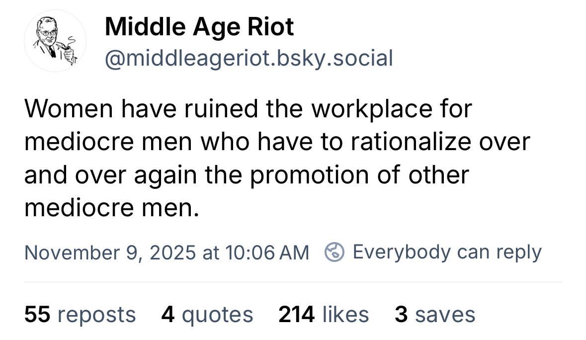This screenshot has width=586, height=340.
Task: Click the word "quotes" in the stats row
Action: point(217,315)
